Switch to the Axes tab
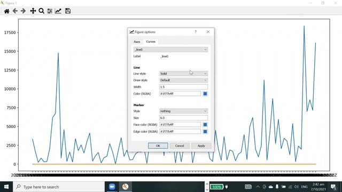Viewport: 342px width, 192px height. point(137,42)
